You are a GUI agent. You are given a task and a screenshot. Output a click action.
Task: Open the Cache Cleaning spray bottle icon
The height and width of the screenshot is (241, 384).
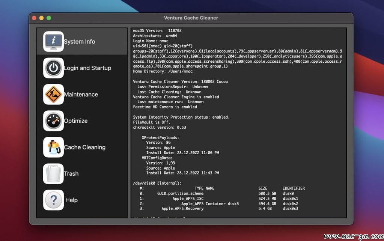(53, 147)
